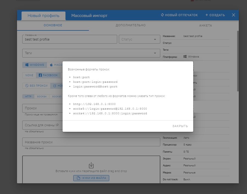The height and width of the screenshot is (194, 247).
Task: Click the refresh icon beside Новый отпечаток
Action: point(162,15)
